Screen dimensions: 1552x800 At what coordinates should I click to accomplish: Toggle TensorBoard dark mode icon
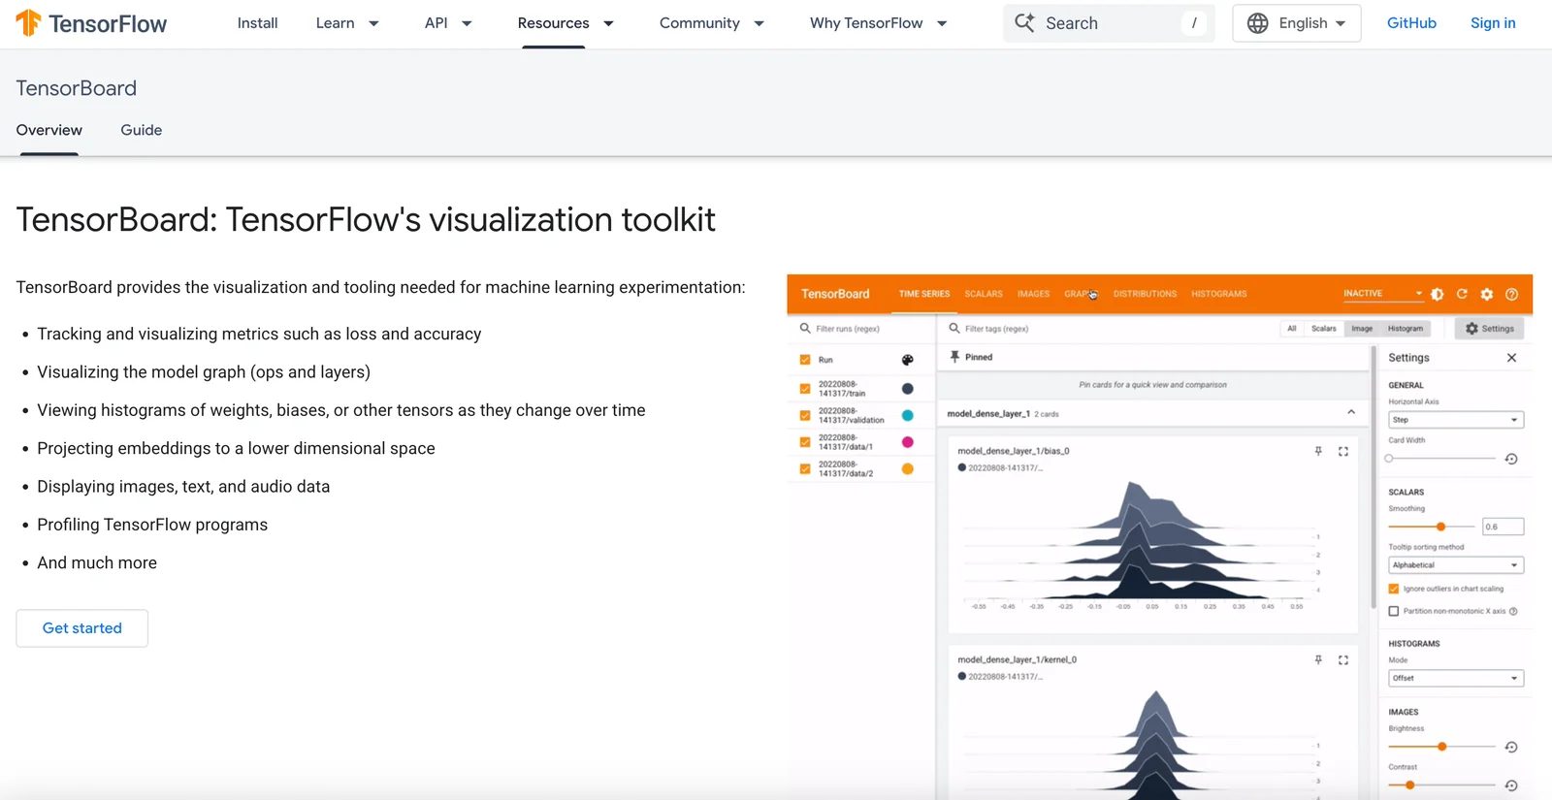[1438, 294]
